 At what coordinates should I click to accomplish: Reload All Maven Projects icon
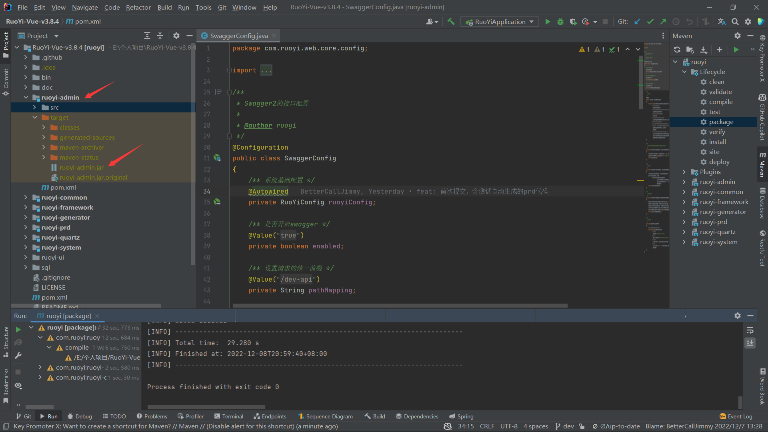tap(677, 50)
